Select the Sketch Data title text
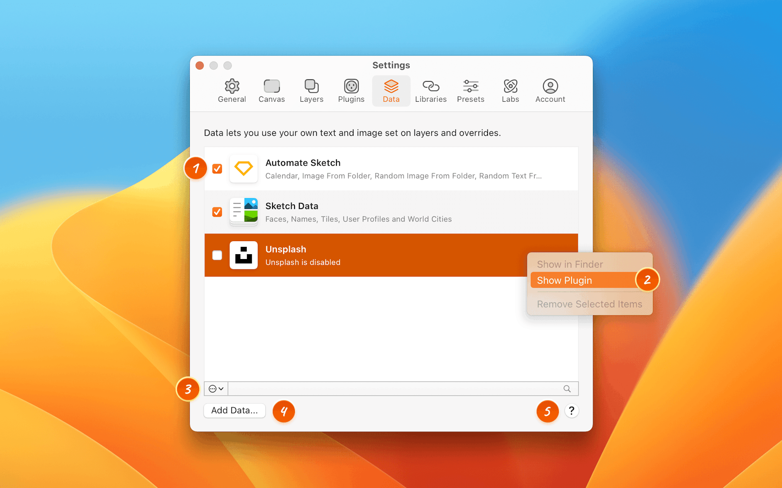 click(292, 206)
